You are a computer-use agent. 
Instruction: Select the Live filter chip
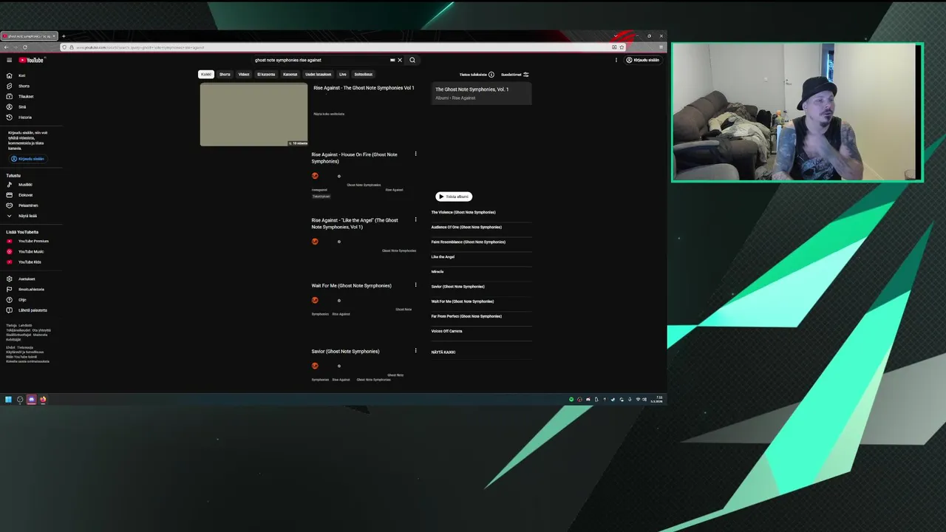pos(343,74)
